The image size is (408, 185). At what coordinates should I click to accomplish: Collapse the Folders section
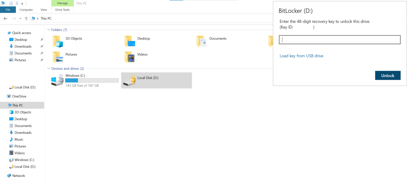coord(48,29)
